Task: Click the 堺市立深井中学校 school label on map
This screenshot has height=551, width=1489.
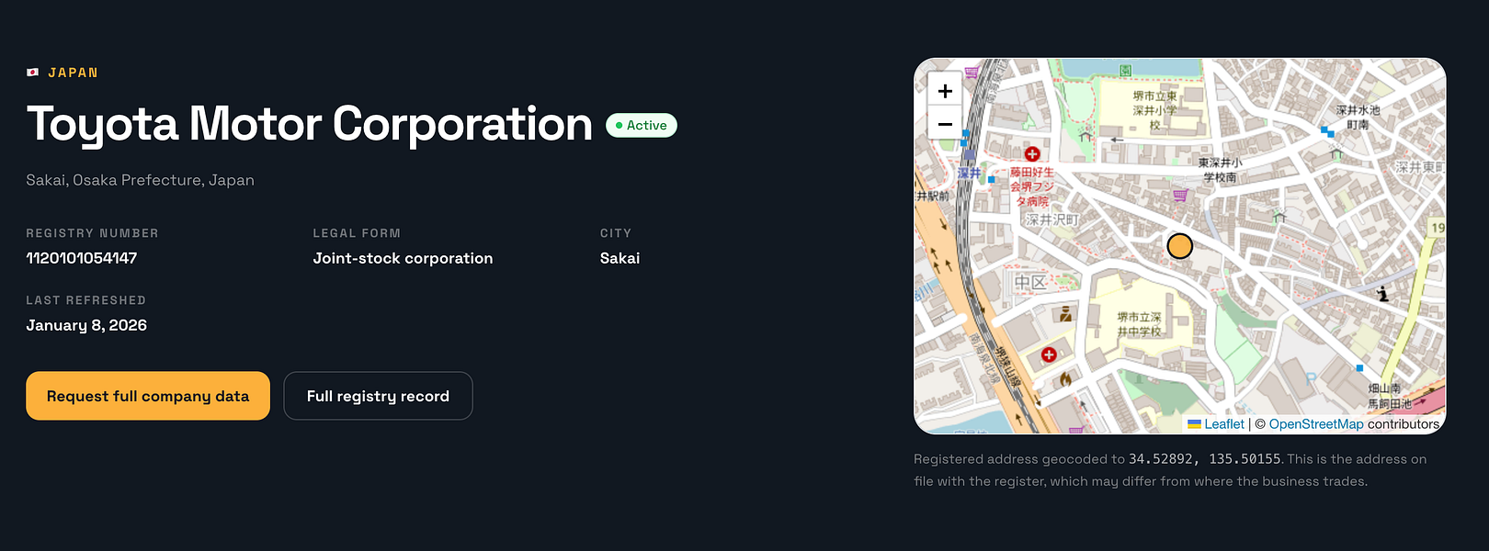Action: tap(1140, 324)
